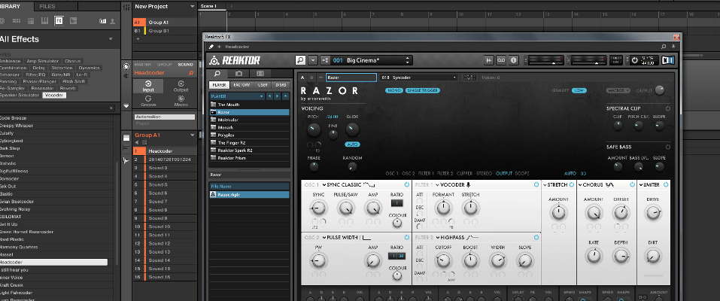Toggle Stretch effect power button
This screenshot has height=301, width=720.
pos(572,184)
